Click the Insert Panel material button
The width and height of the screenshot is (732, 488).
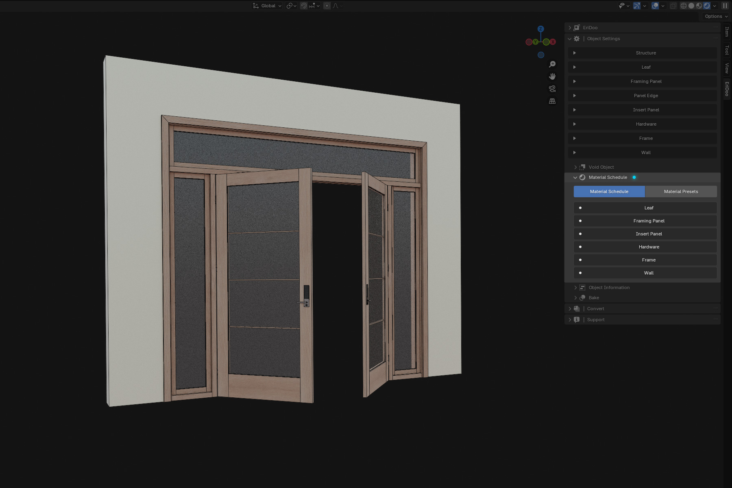click(649, 234)
